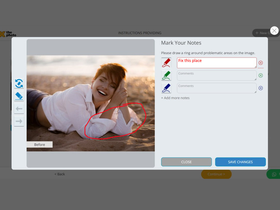Click the CLOSE button
Image resolution: width=280 pixels, height=210 pixels.
click(x=186, y=162)
